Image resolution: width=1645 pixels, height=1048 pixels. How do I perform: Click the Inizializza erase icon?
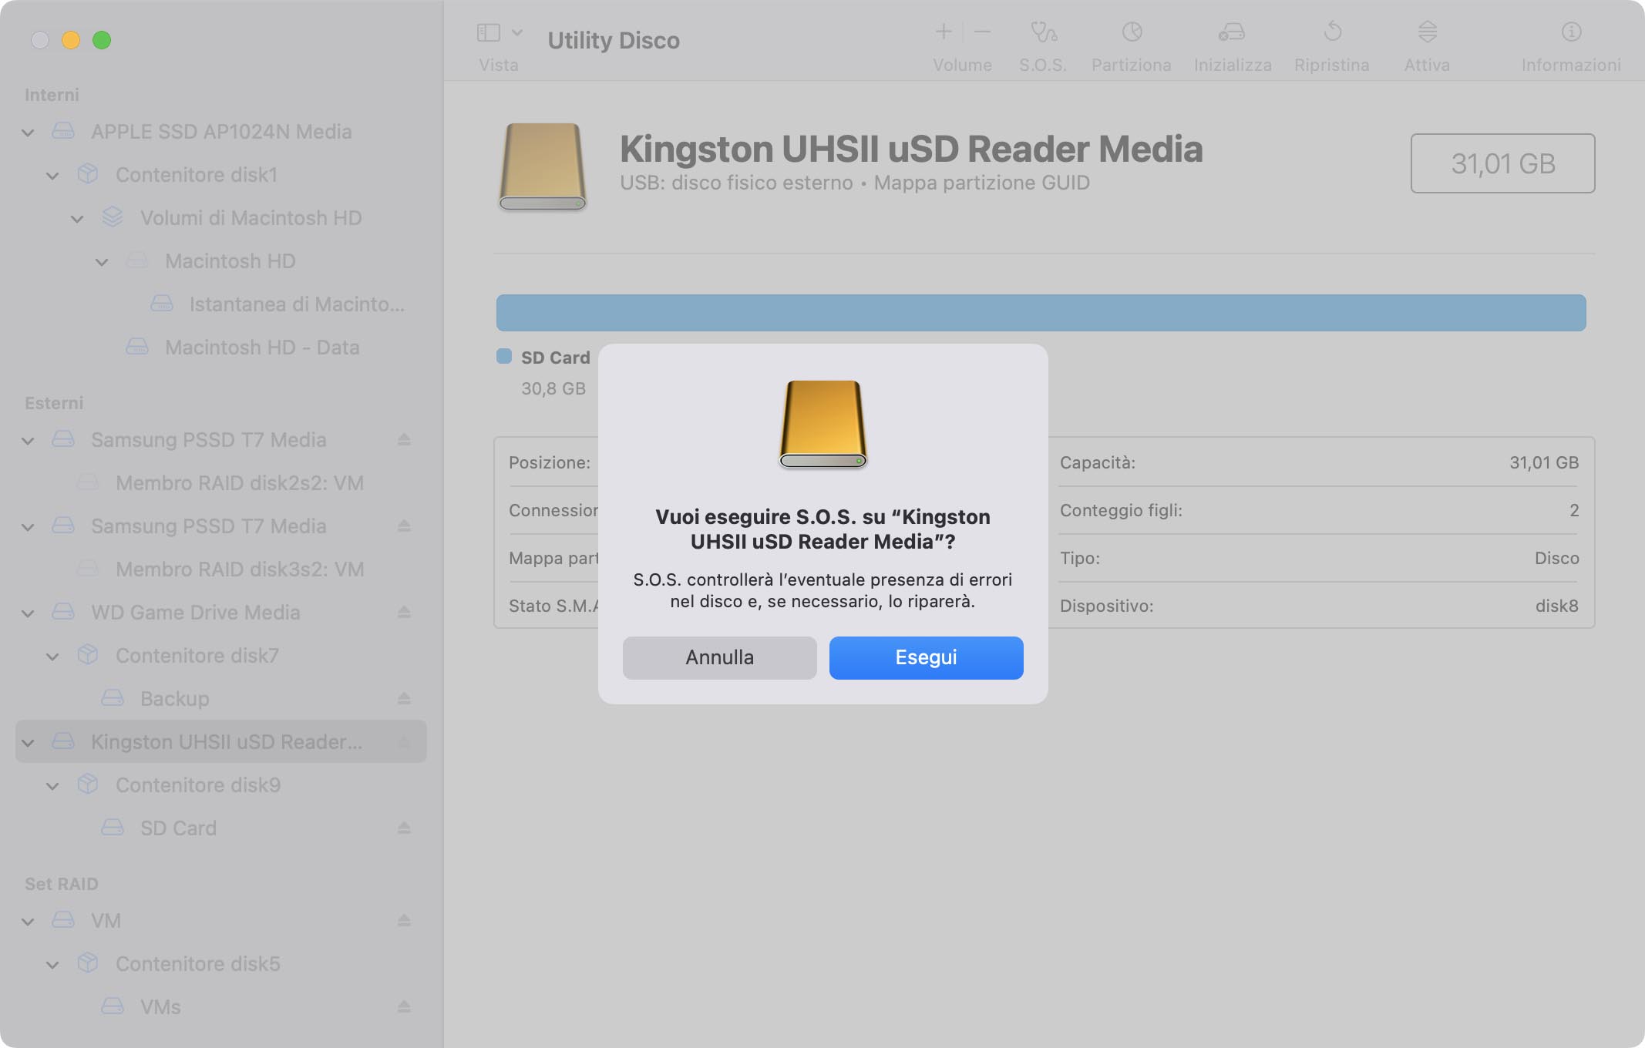1232,32
